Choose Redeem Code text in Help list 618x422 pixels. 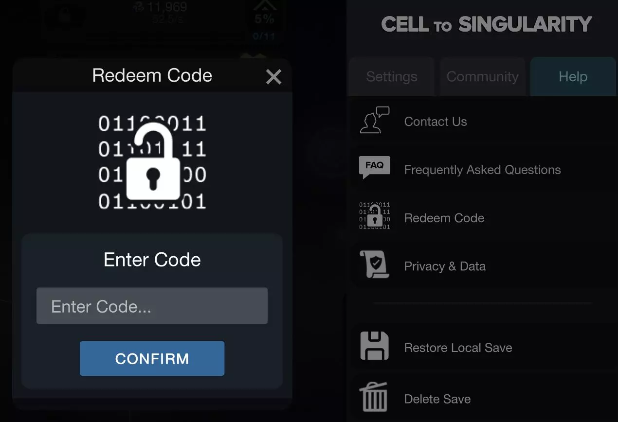(x=444, y=218)
